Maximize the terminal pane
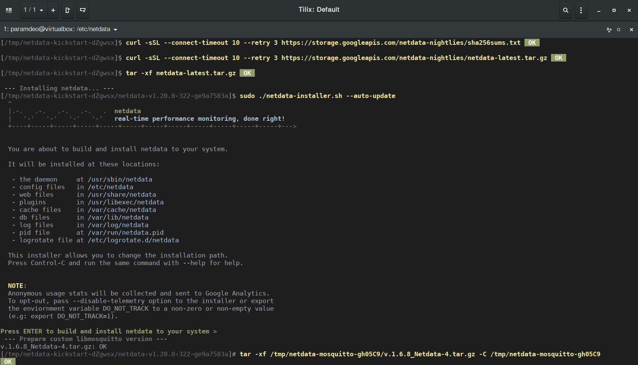The height and width of the screenshot is (365, 638). click(x=619, y=29)
